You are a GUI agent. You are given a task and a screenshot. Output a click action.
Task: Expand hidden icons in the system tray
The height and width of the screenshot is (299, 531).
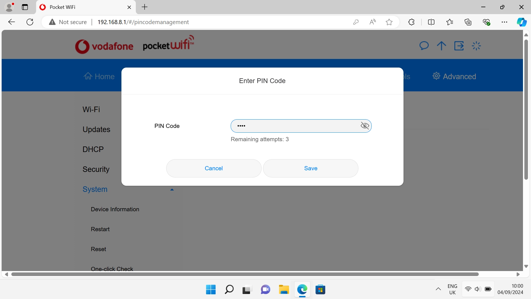click(438, 289)
